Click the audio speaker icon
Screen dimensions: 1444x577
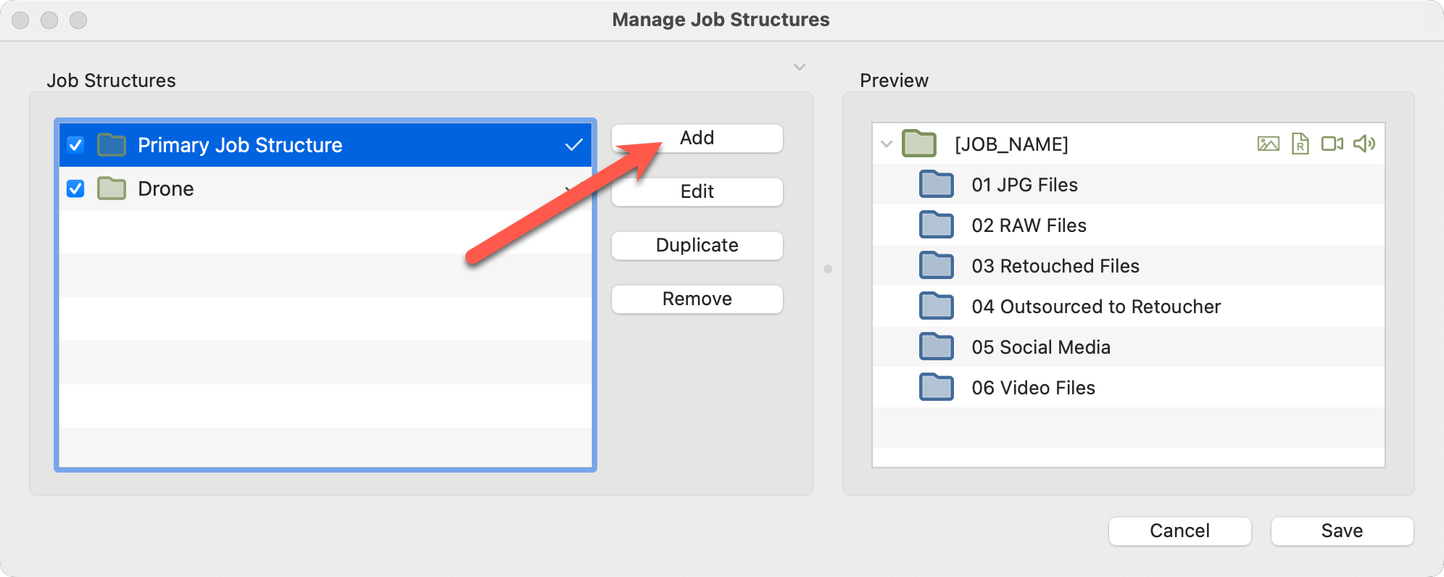(1364, 144)
